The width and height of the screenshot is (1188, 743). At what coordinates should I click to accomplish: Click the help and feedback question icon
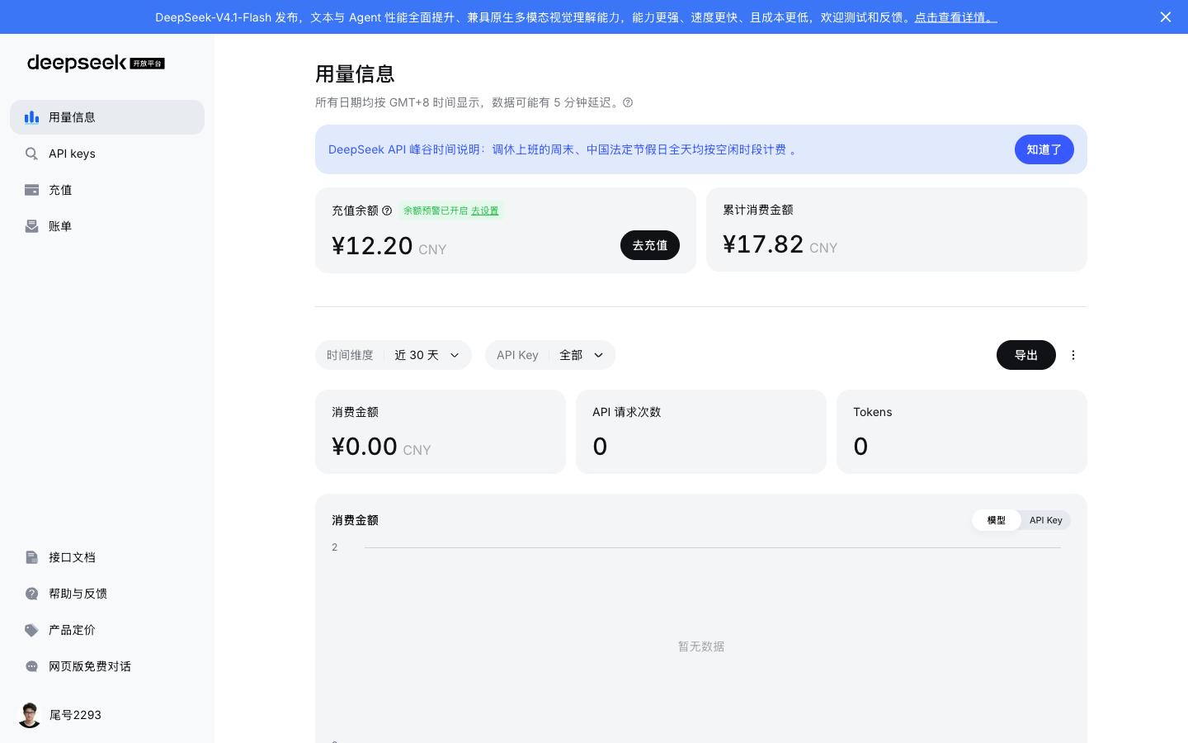(31, 594)
